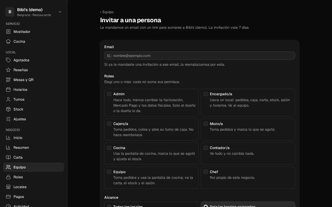The height and width of the screenshot is (207, 332).
Task: Click the Invitar a una persona heading
Action: tap(130, 20)
